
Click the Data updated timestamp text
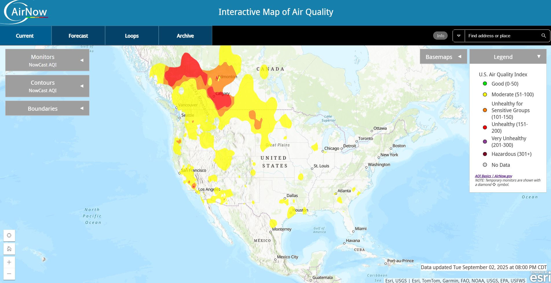tap(484, 267)
